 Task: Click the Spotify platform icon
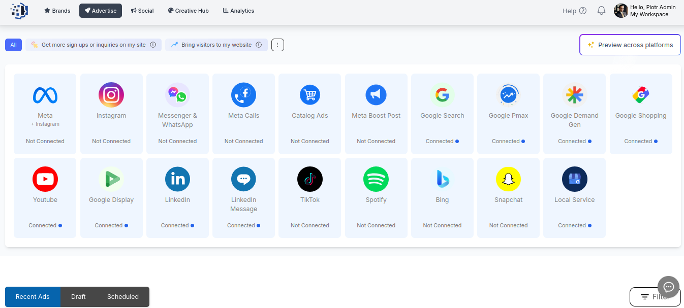coord(376,179)
